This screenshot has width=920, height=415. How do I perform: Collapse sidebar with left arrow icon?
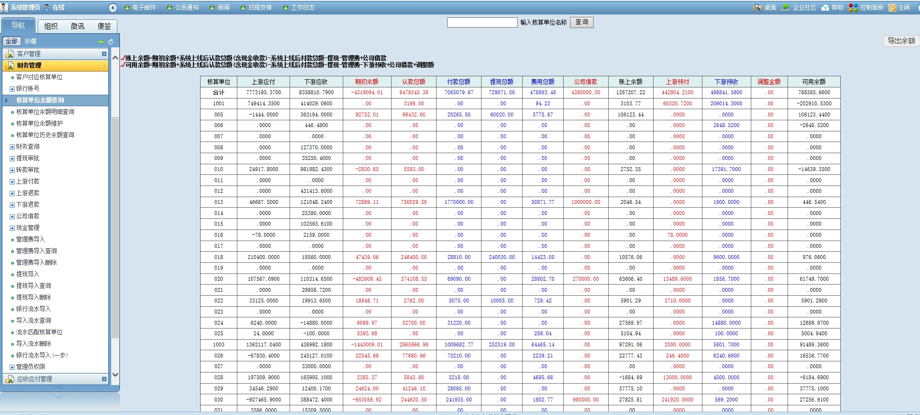[113, 8]
